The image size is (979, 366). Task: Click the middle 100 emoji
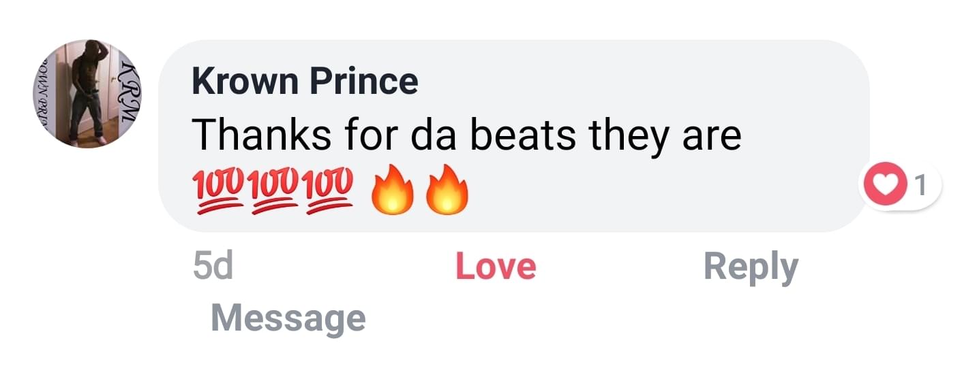275,191
